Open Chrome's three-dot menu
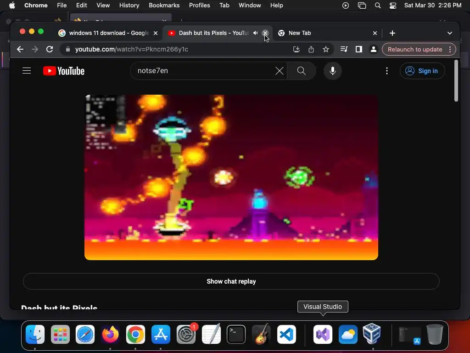The width and height of the screenshot is (470, 353). point(450,49)
